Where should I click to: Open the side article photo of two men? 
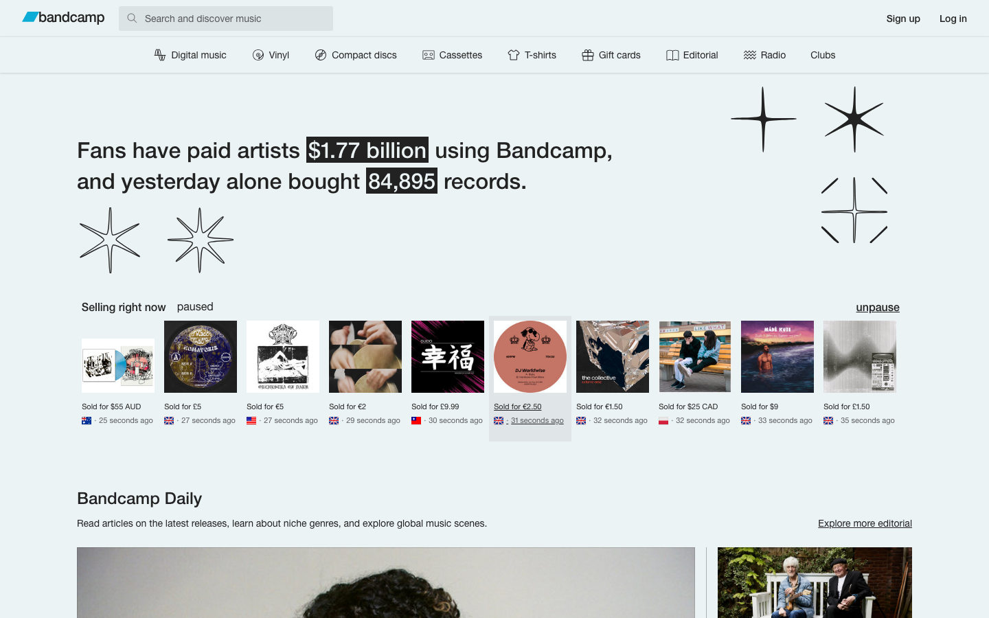[x=815, y=582]
